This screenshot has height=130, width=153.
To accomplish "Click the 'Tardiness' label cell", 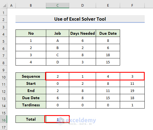I will pos(31,105).
